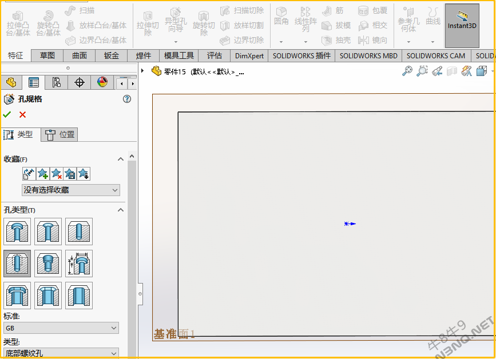This screenshot has height=359, width=496.
Task: Select the Draft (拔模) tool
Action: tap(336, 25)
